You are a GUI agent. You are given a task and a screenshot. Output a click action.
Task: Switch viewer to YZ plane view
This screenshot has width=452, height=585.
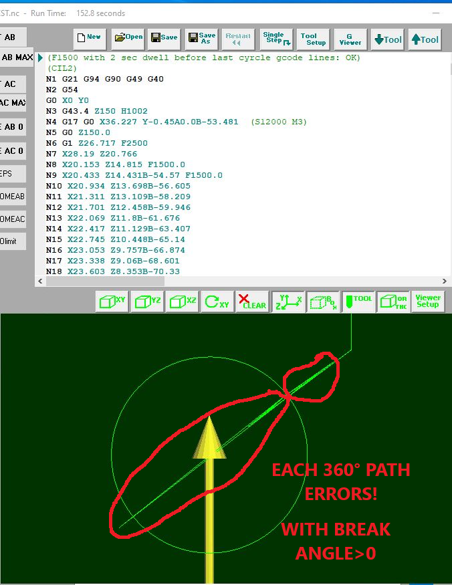tap(148, 302)
